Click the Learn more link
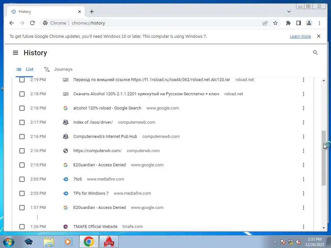 [300, 36]
